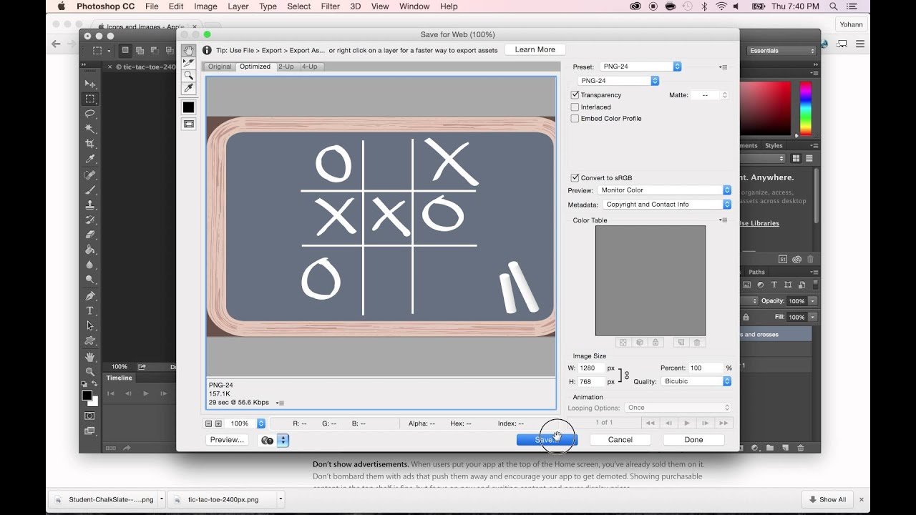
Task: Open the Looping Options dropdown
Action: click(x=678, y=408)
